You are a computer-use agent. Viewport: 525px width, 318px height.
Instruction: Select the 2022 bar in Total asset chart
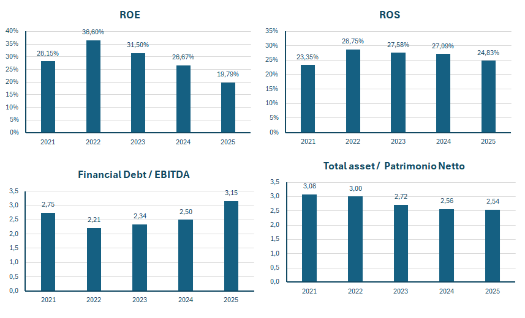(355, 239)
